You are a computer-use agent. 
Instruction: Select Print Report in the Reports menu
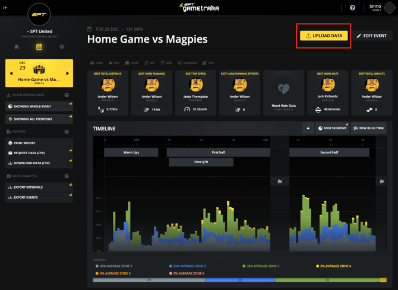pos(39,143)
